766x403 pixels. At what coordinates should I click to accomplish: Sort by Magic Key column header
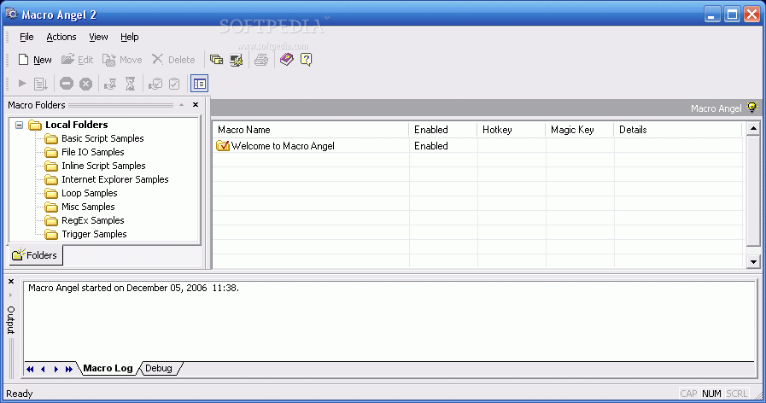(579, 130)
